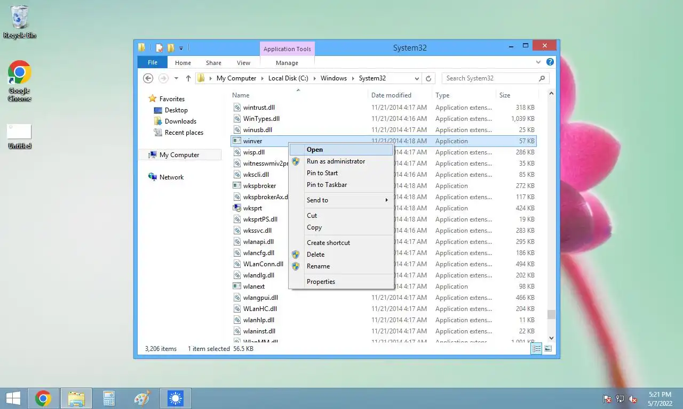Select the wlaninst.dll file

click(259, 331)
